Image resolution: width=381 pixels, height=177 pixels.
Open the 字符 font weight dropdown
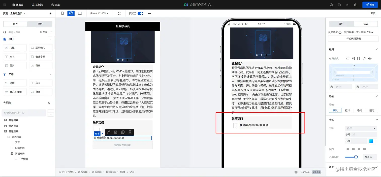pyautogui.click(x=361, y=128)
